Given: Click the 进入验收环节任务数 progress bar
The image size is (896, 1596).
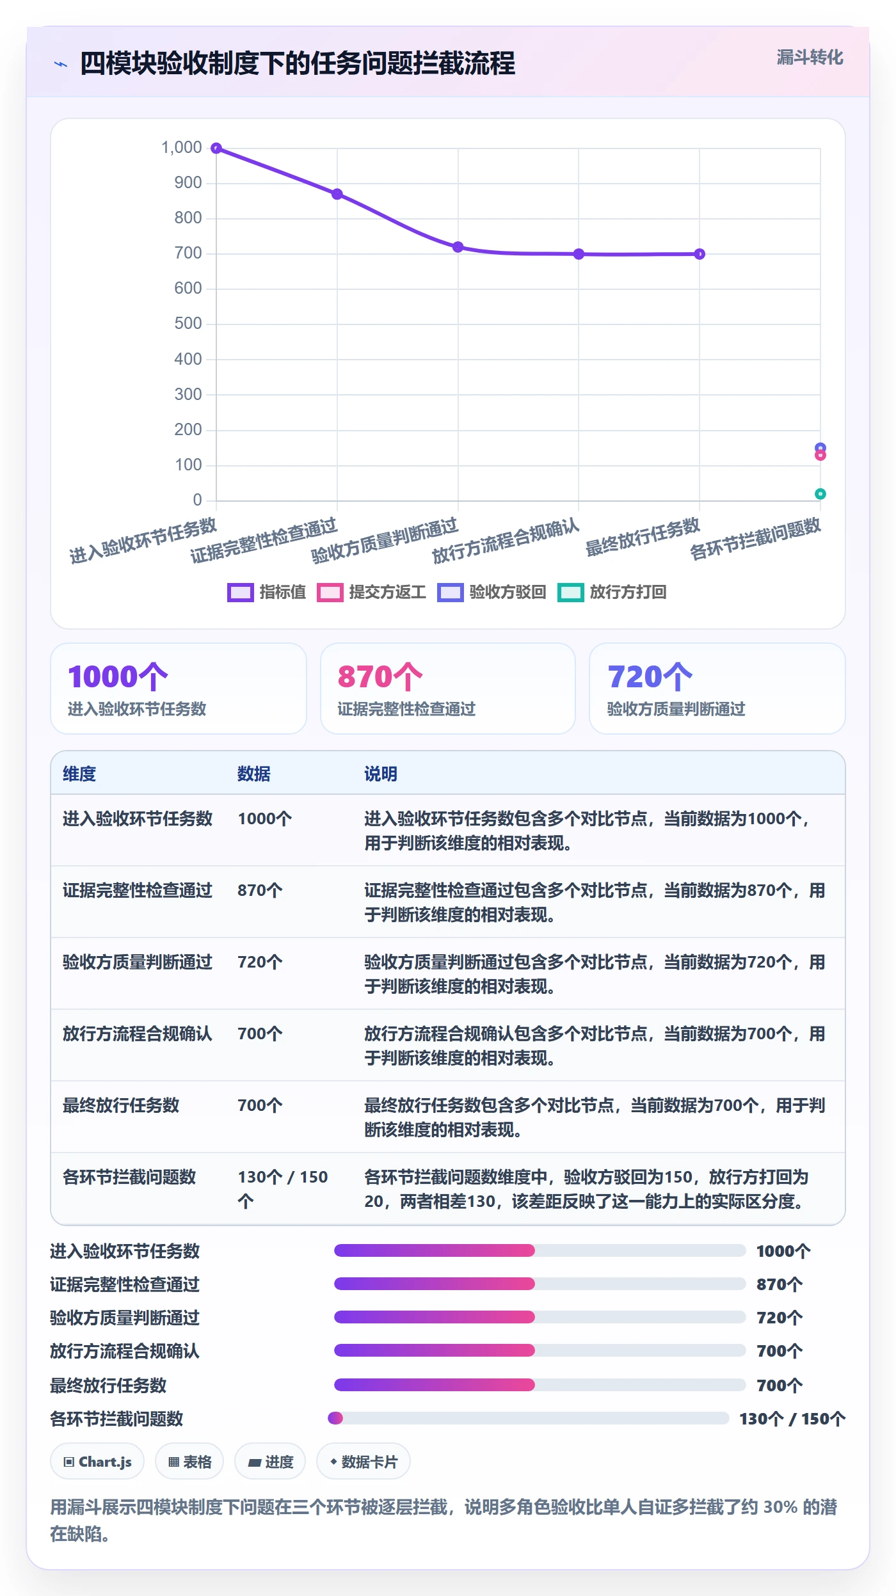Looking at the screenshot, I should click(540, 1250).
